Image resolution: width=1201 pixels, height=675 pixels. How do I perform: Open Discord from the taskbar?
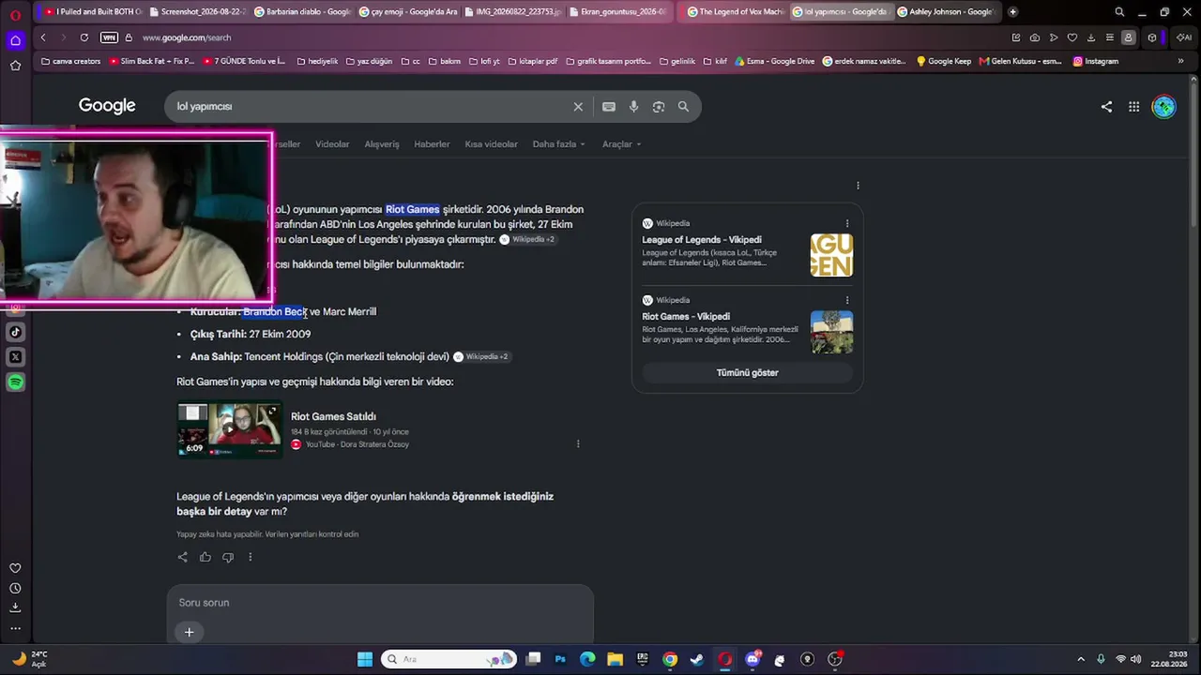[x=753, y=659]
